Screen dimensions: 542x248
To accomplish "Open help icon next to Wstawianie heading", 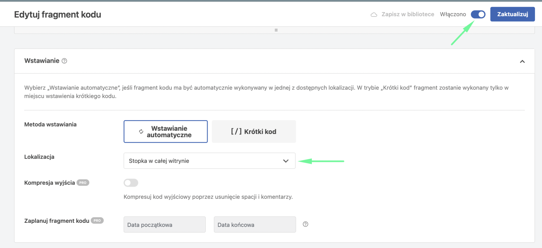I will pyautogui.click(x=64, y=61).
